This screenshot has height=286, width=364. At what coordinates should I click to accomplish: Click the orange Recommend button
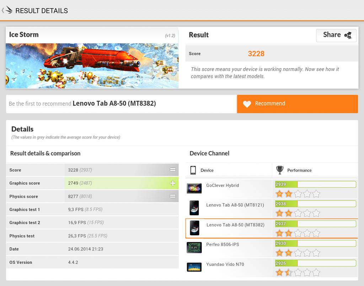click(x=298, y=104)
